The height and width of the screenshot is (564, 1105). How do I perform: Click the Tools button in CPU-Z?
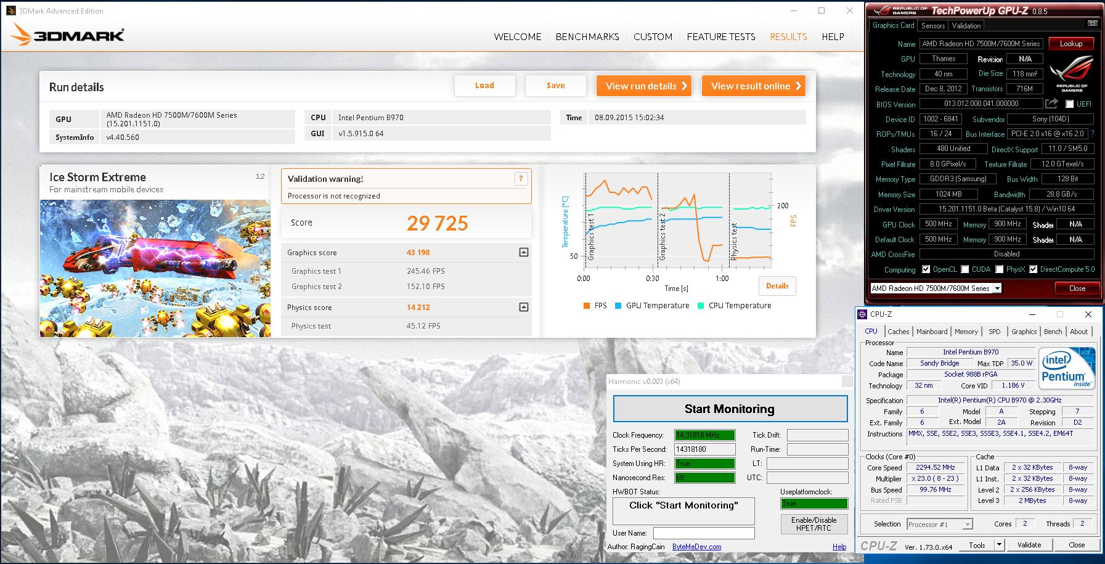977,545
